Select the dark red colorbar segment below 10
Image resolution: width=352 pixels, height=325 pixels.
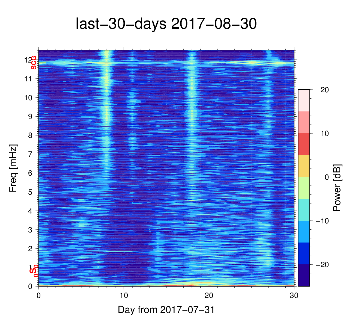coord(304,144)
